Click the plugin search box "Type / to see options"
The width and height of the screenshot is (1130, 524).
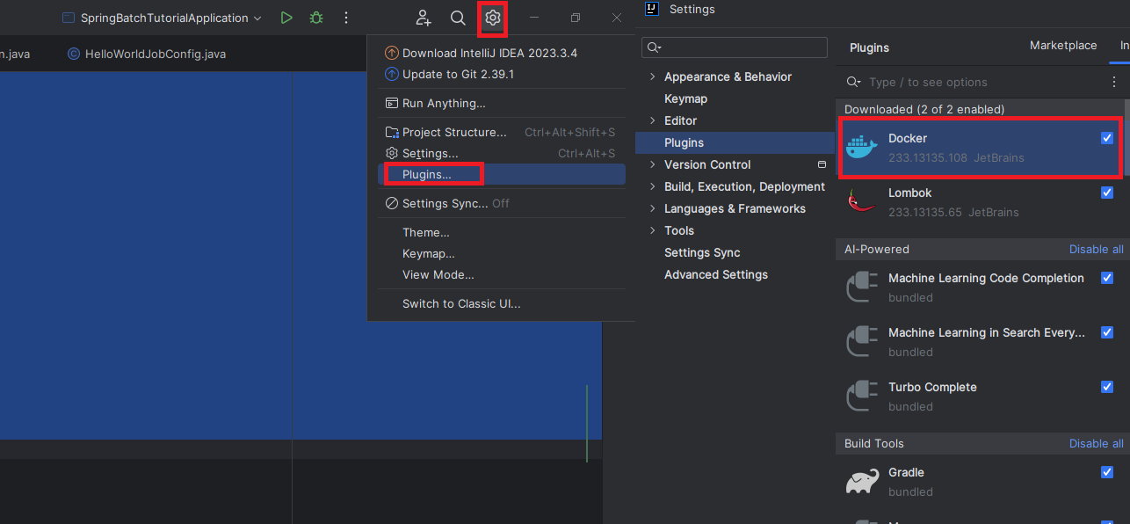tap(973, 82)
